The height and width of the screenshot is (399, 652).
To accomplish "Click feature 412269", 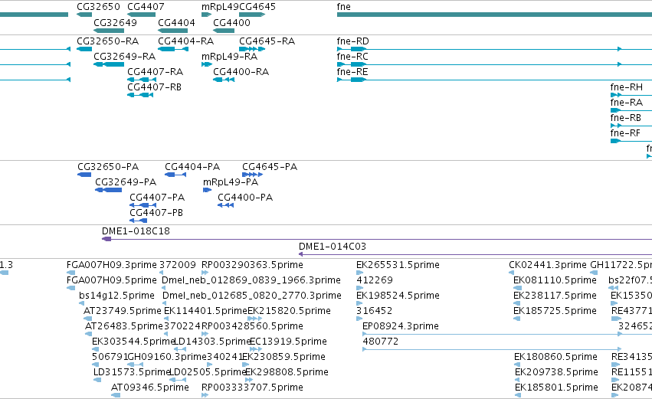I will 374,280.
